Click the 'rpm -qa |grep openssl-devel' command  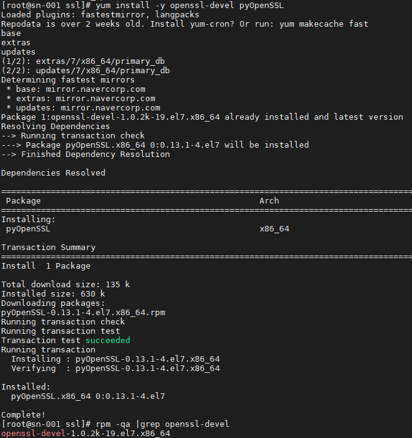point(163,424)
